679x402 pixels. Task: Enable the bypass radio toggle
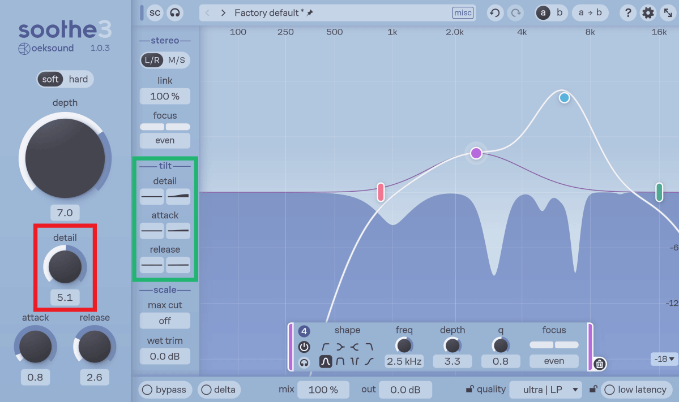(165, 390)
